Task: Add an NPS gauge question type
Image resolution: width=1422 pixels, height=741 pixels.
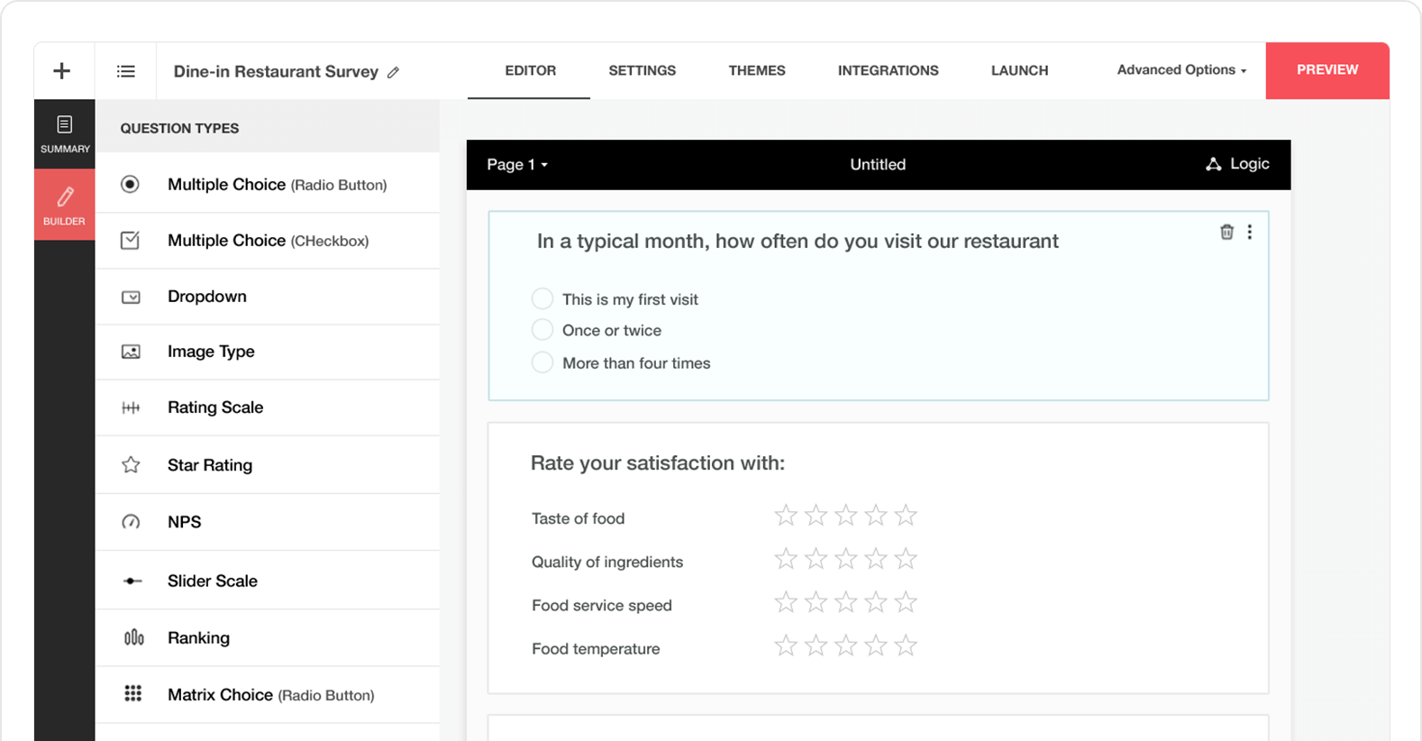Action: (184, 522)
